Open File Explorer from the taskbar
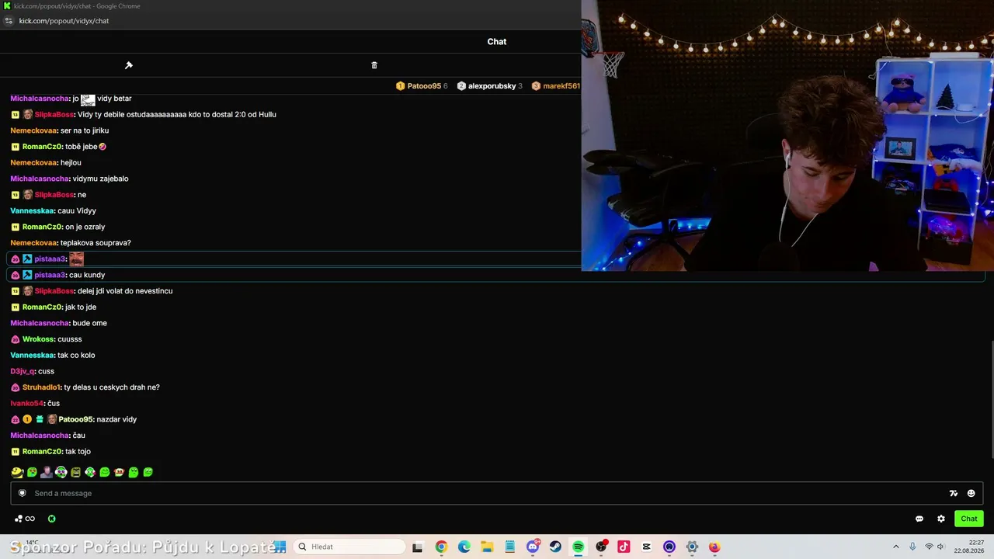The height and width of the screenshot is (559, 994). pos(487,547)
